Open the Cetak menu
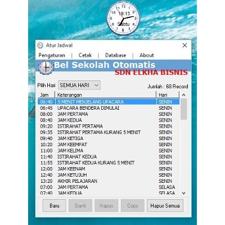The width and height of the screenshot is (225, 225). point(85,55)
